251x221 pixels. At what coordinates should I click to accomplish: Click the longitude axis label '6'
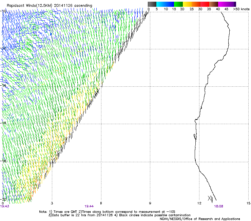(x=101, y=203)
